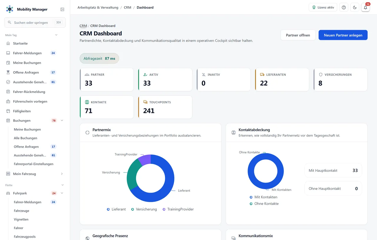Click the Partnermix card header icon
This screenshot has width=377, height=240.
[x=87, y=133]
